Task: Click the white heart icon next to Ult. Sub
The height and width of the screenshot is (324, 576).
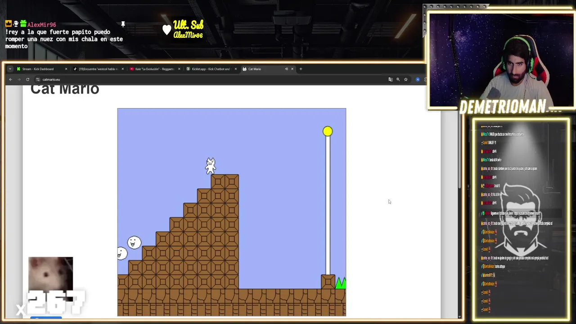Action: point(167,30)
